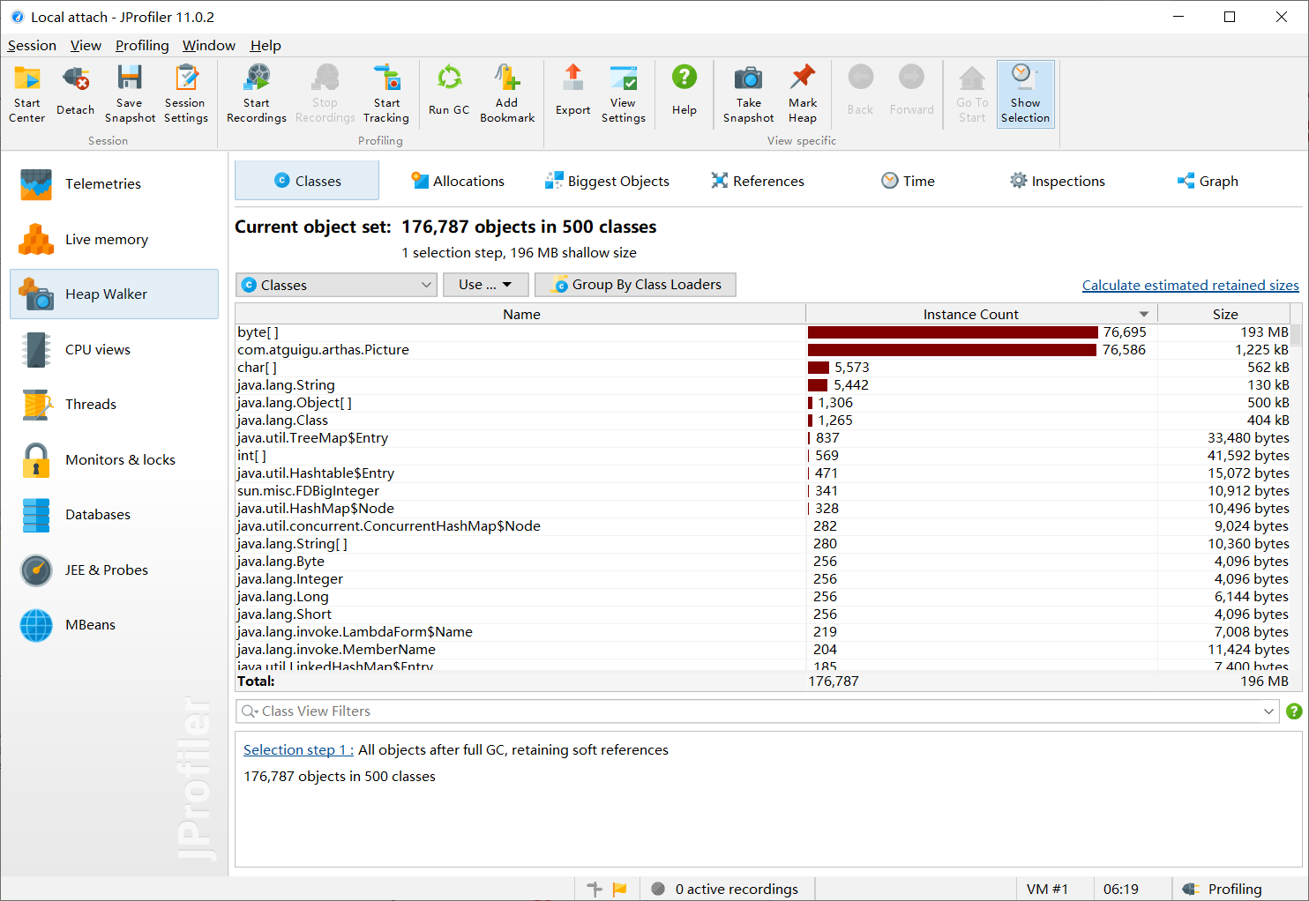Select the java.lang.invoke.MemberName row
Viewport: 1309px width, 901px height.
[x=763, y=650]
